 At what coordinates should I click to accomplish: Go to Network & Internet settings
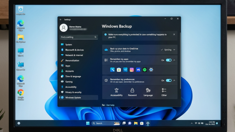[x=79, y=55]
